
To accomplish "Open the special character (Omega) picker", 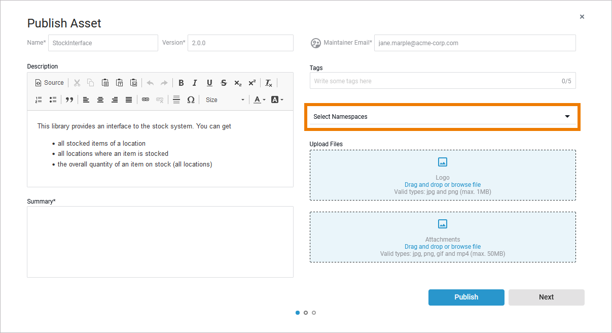I will 191,100.
